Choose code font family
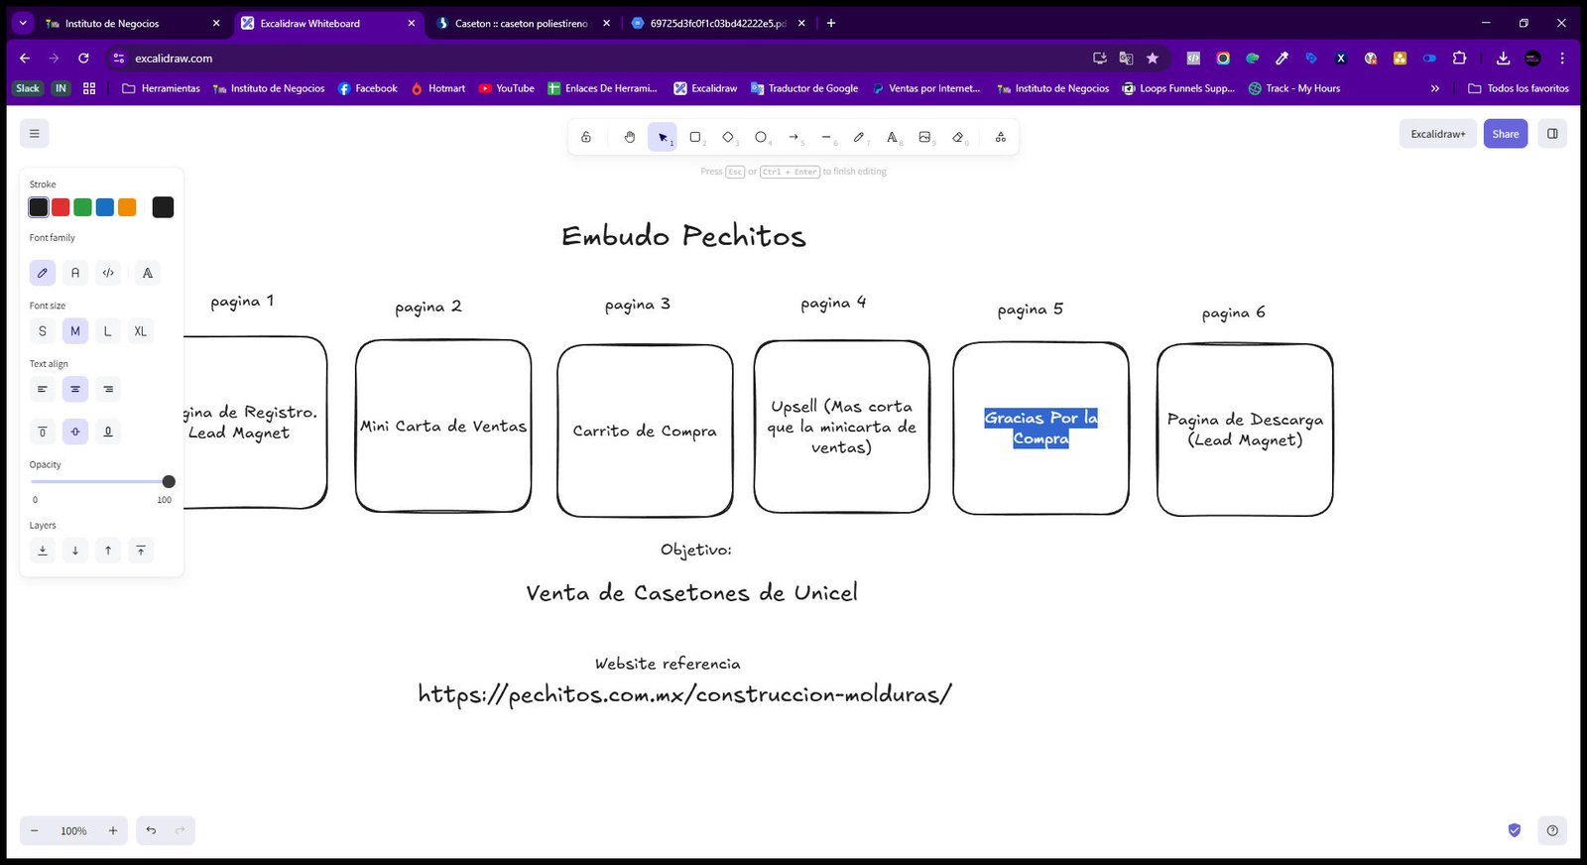This screenshot has height=865, width=1587. click(108, 273)
